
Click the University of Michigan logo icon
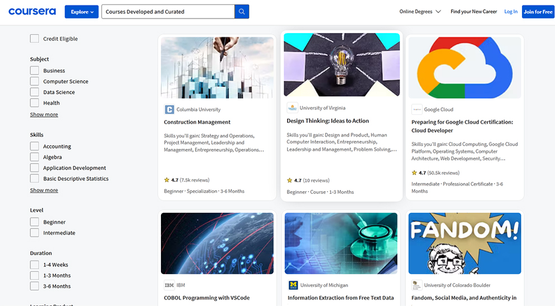tap(293, 285)
